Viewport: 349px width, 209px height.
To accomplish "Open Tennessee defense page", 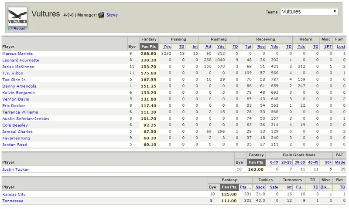I will (x=13, y=201).
